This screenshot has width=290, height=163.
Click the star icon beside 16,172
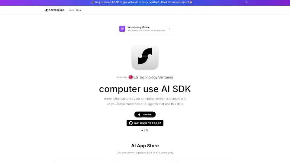[150, 123]
